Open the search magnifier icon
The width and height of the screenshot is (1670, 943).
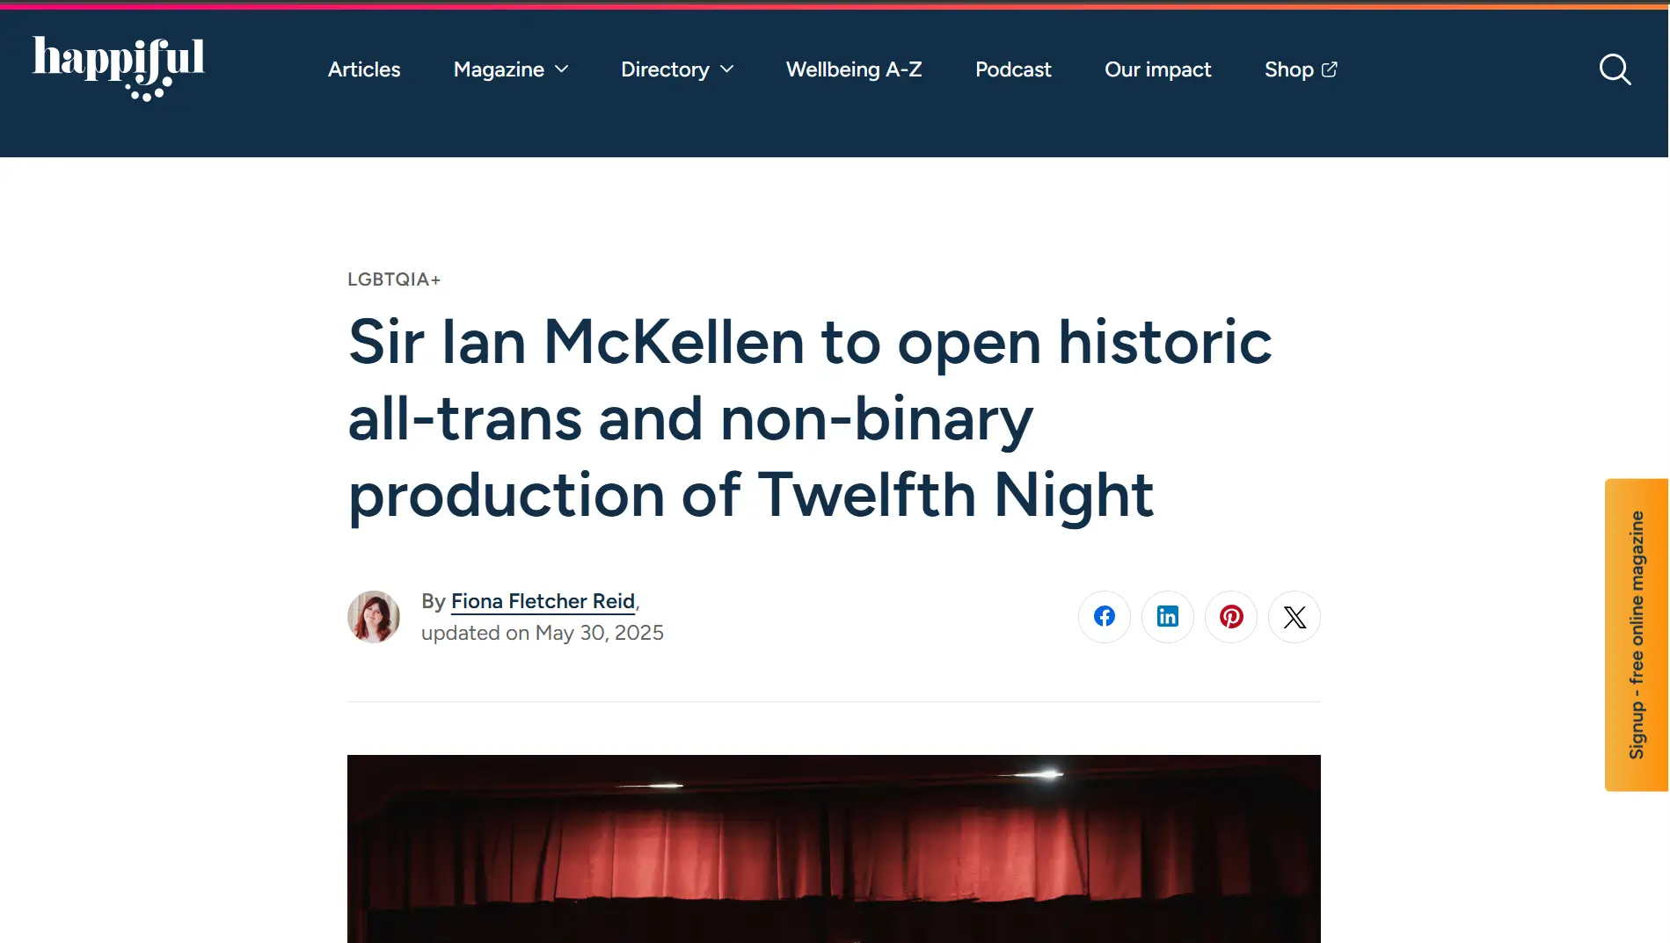point(1615,69)
